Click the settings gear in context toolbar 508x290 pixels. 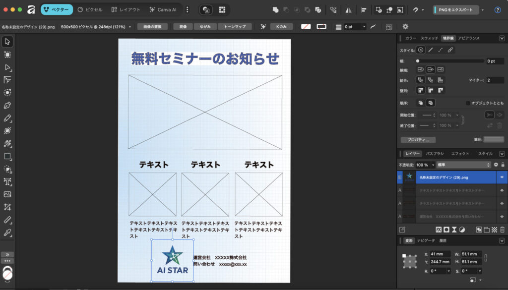pos(405,27)
